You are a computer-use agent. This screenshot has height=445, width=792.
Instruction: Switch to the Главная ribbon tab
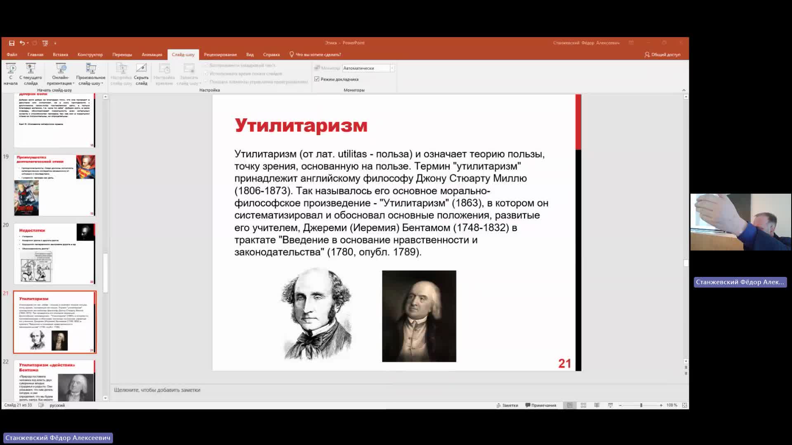pyautogui.click(x=35, y=54)
